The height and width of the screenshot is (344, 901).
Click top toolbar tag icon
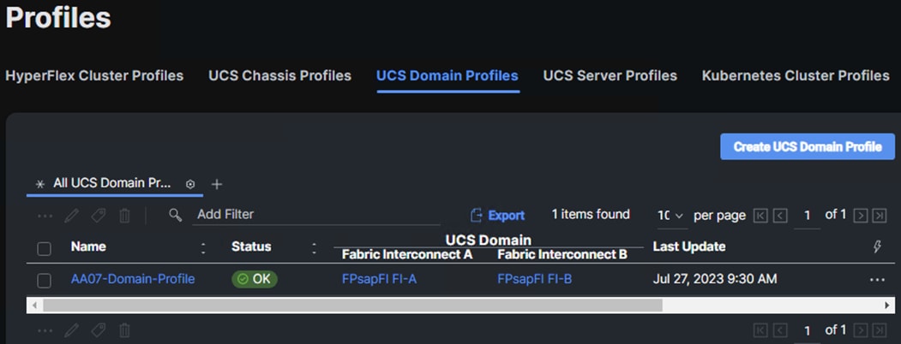99,216
